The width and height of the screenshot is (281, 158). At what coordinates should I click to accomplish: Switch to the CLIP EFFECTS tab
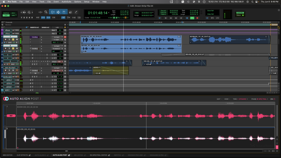(24, 155)
